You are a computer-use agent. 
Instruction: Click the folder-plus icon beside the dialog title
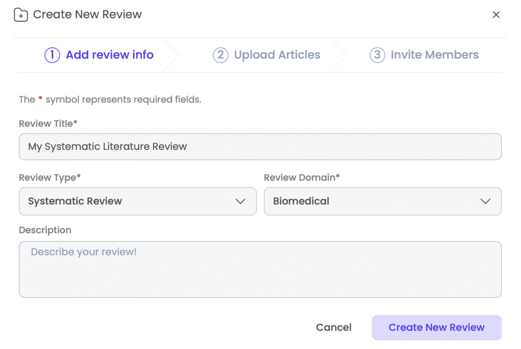pyautogui.click(x=21, y=15)
